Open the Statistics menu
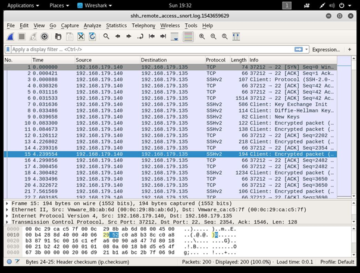Screen dimensions: 360x273 tap(117, 26)
